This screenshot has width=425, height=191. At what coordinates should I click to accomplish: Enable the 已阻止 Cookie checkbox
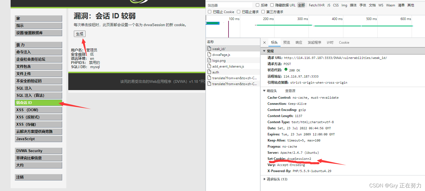(210, 12)
